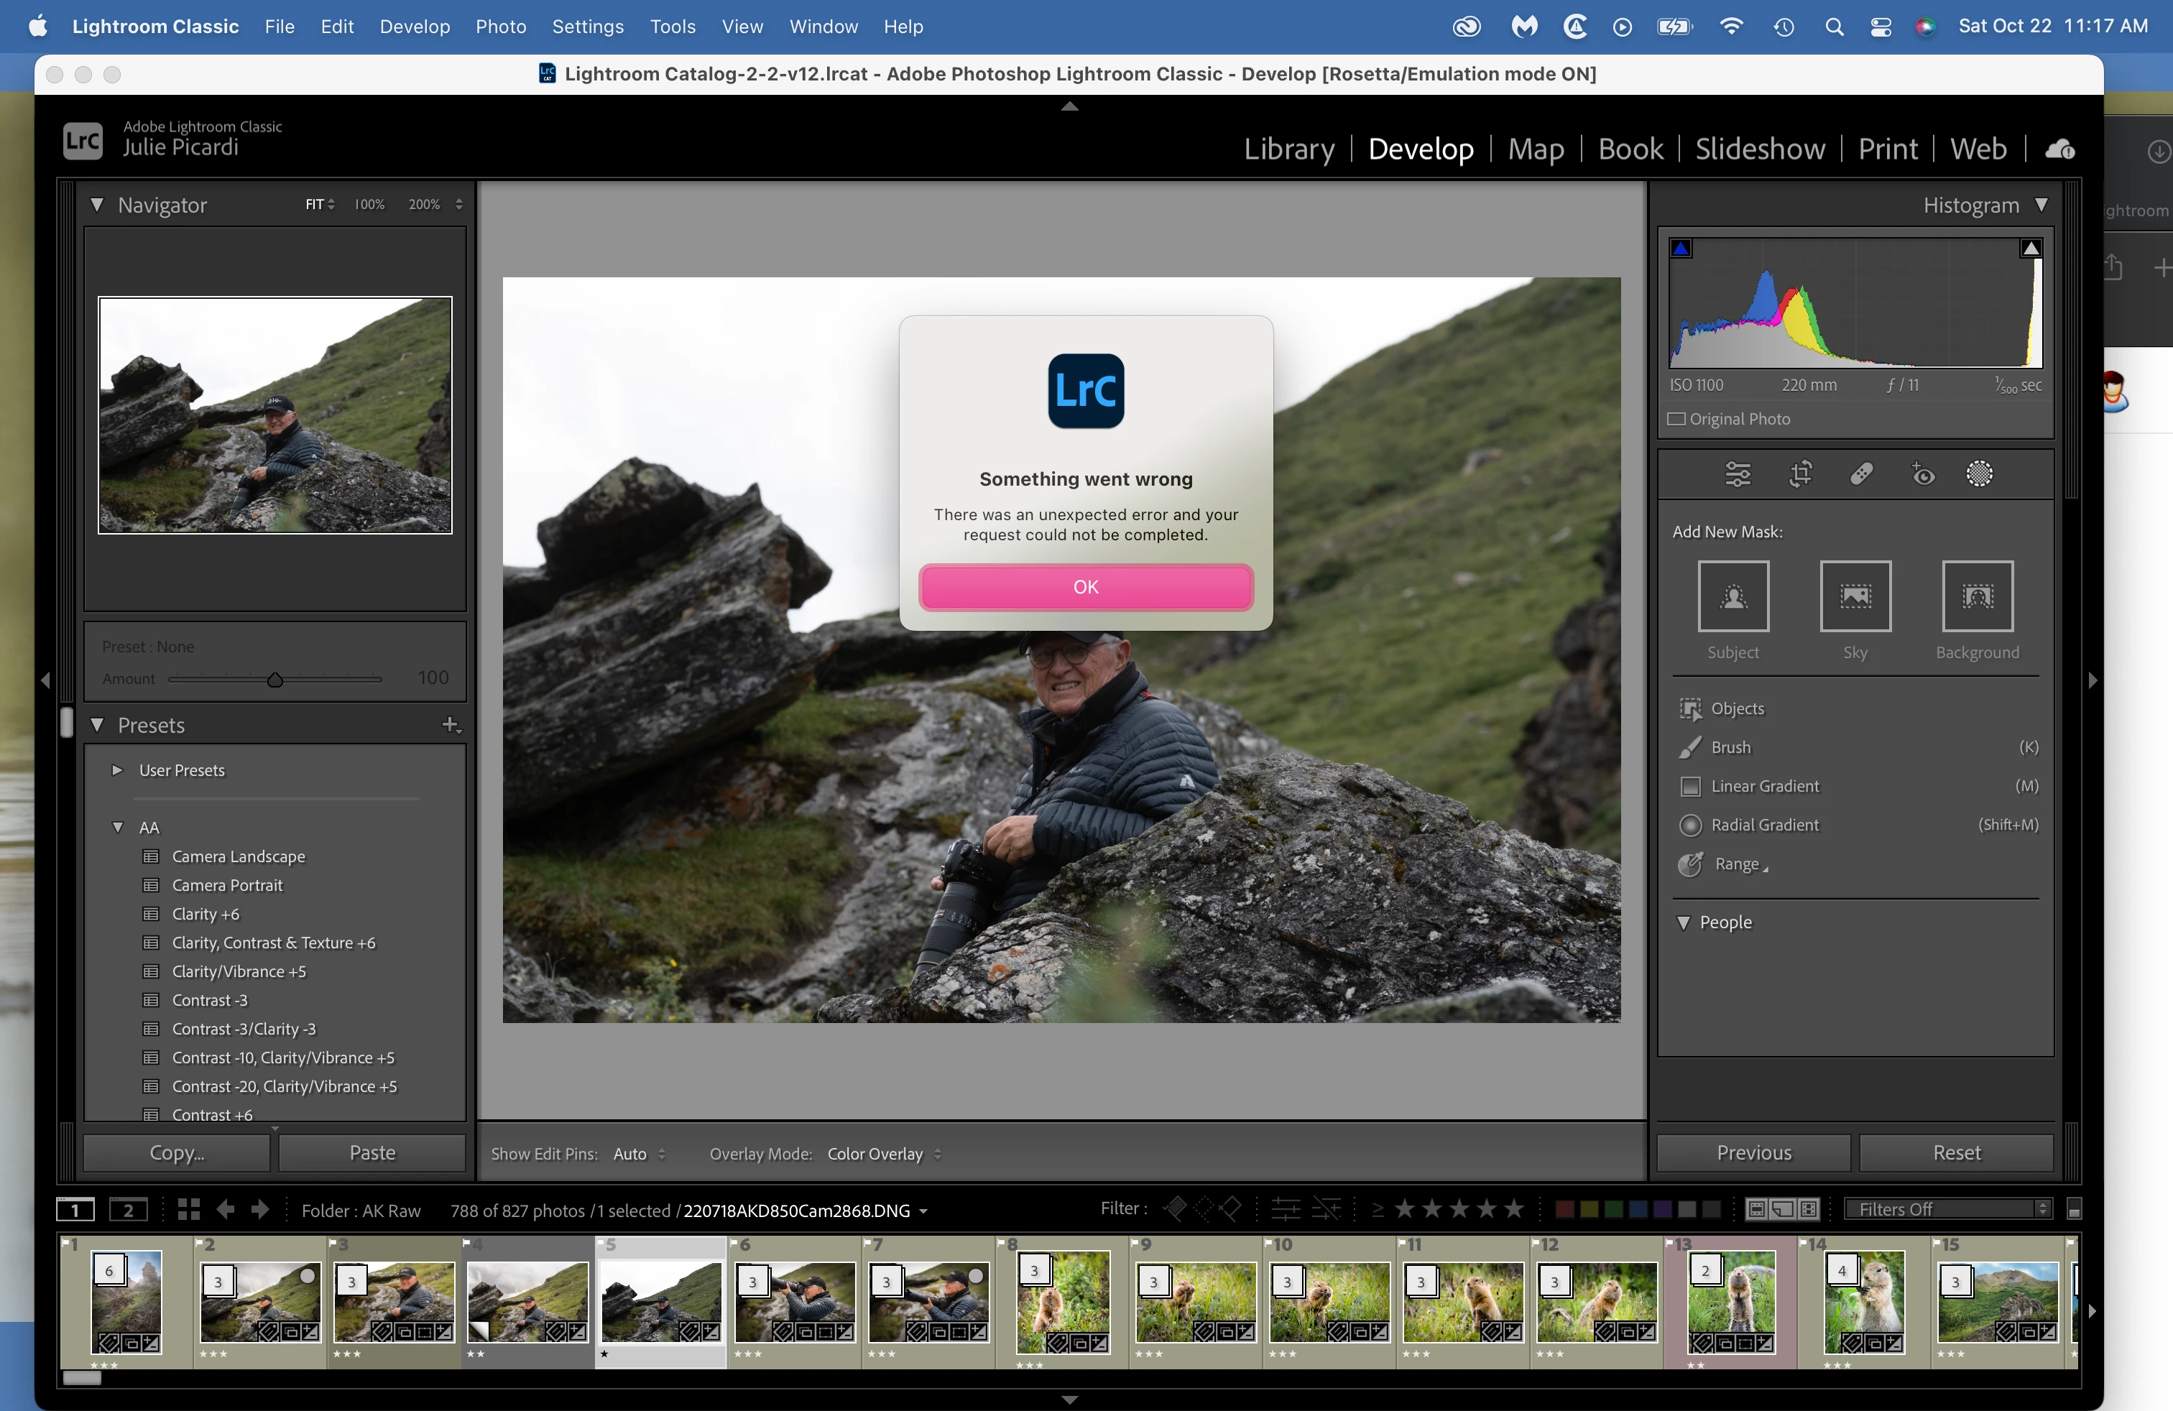
Task: Switch filmstrip to grid view icon
Action: click(189, 1209)
